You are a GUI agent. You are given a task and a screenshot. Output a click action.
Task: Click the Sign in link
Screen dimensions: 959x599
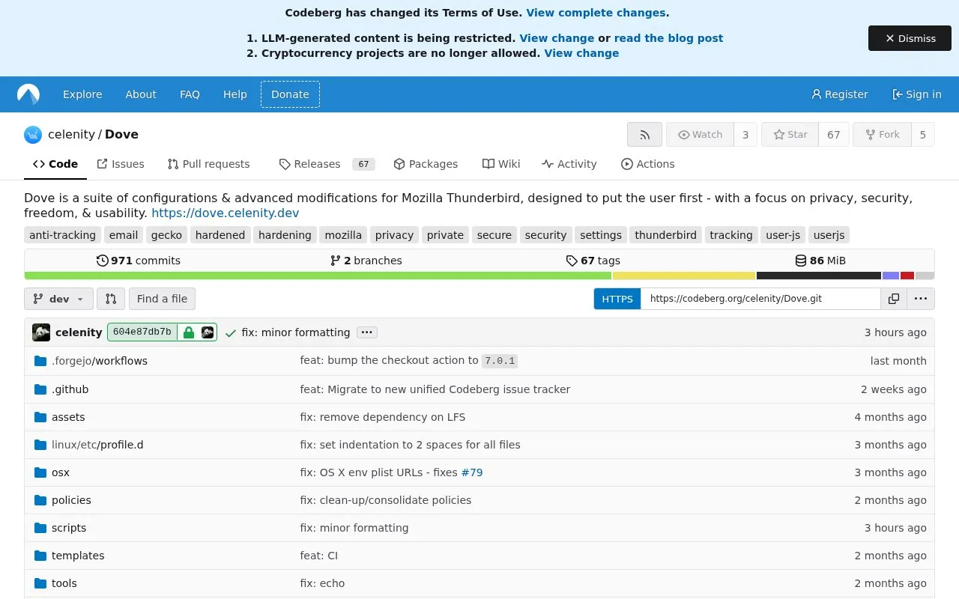[x=917, y=94]
